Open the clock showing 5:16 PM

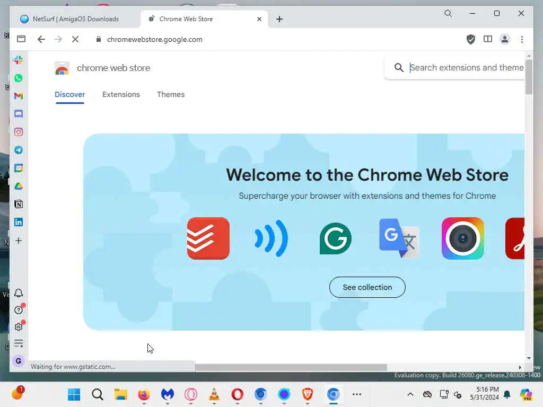(x=485, y=394)
